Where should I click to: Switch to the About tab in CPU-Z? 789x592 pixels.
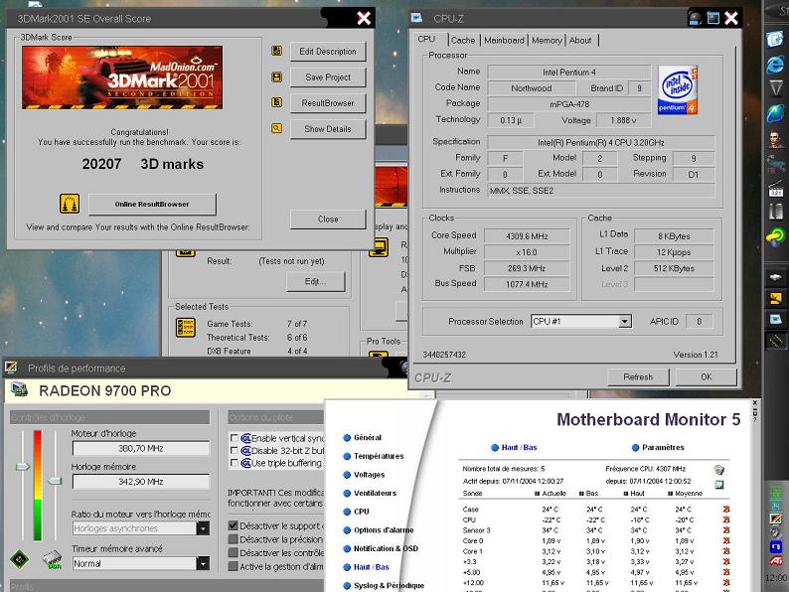580,41
